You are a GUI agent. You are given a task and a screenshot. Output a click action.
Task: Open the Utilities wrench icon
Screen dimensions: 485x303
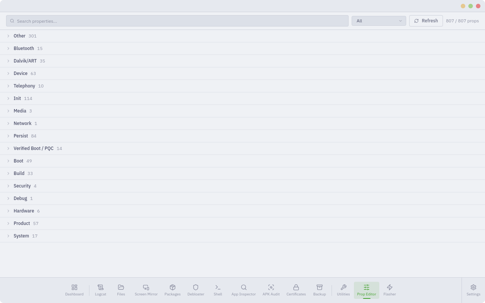[x=343, y=287]
